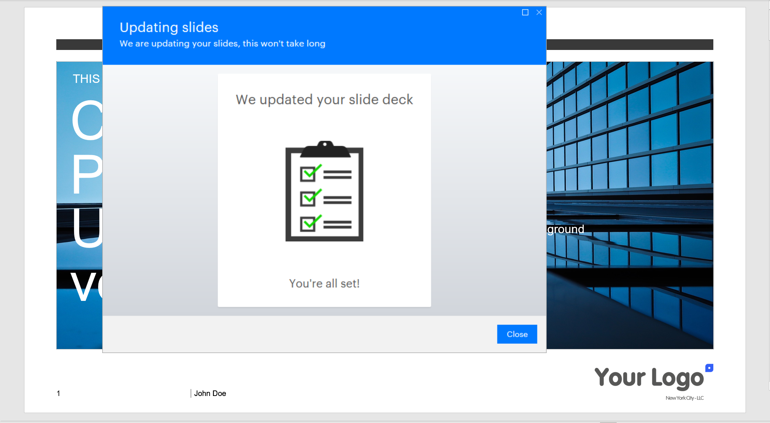770x423 pixels.
Task: Select the John Doe footer text
Action: pos(210,393)
